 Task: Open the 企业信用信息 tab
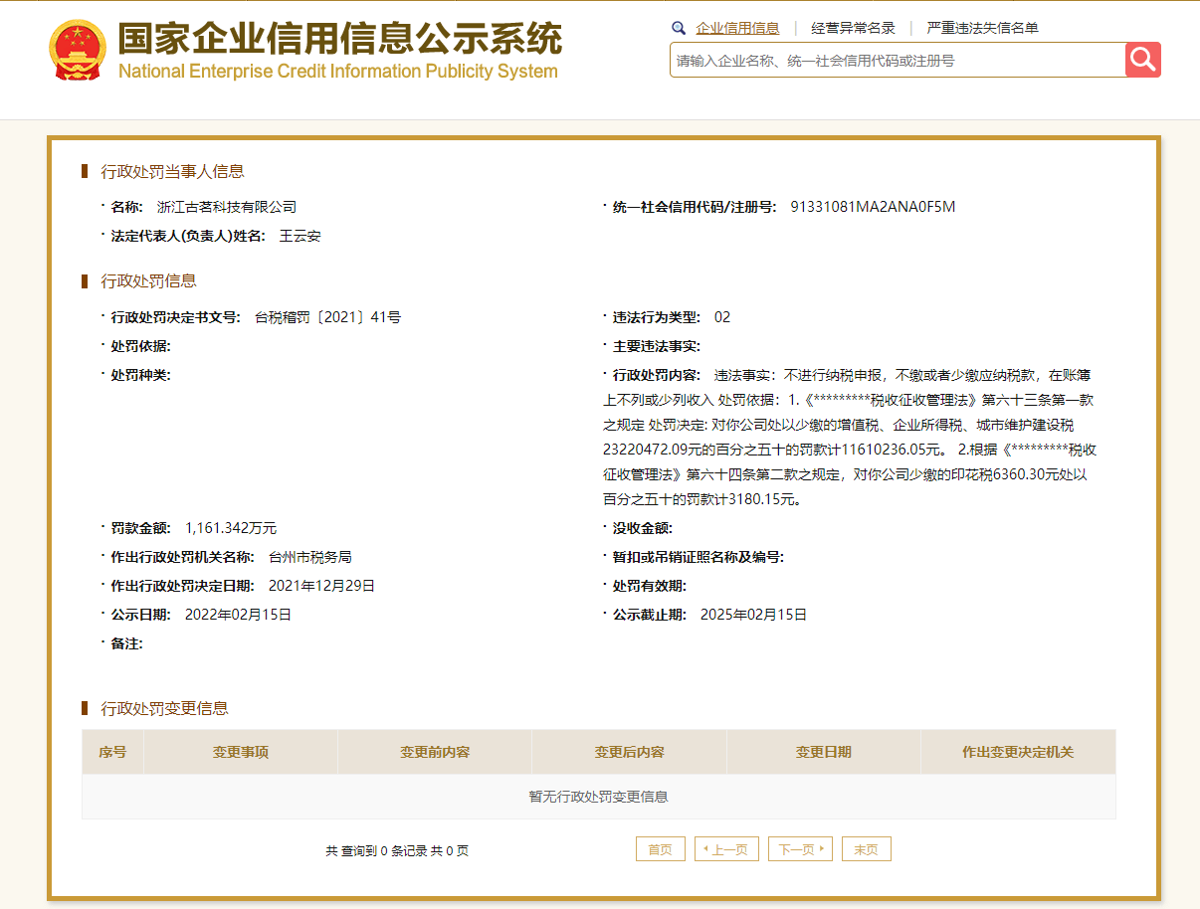(x=737, y=28)
